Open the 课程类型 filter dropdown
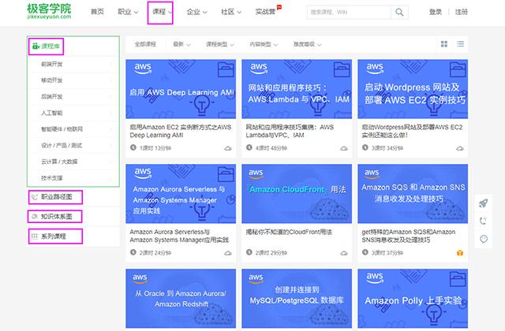The height and width of the screenshot is (331, 505). [x=220, y=44]
